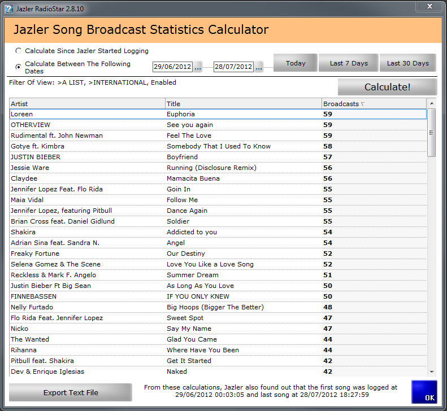The image size is (447, 411).
Task: Select the JUSTIN BIEBER row
Action: [x=218, y=157]
